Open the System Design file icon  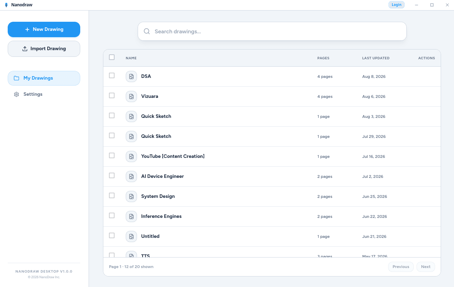tap(131, 196)
